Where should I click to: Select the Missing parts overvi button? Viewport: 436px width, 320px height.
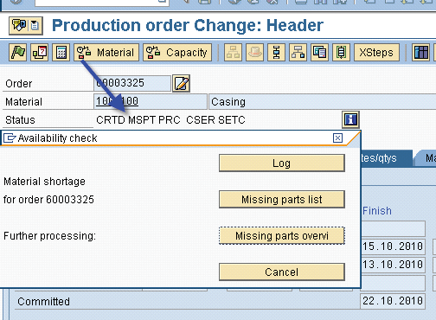pos(282,235)
